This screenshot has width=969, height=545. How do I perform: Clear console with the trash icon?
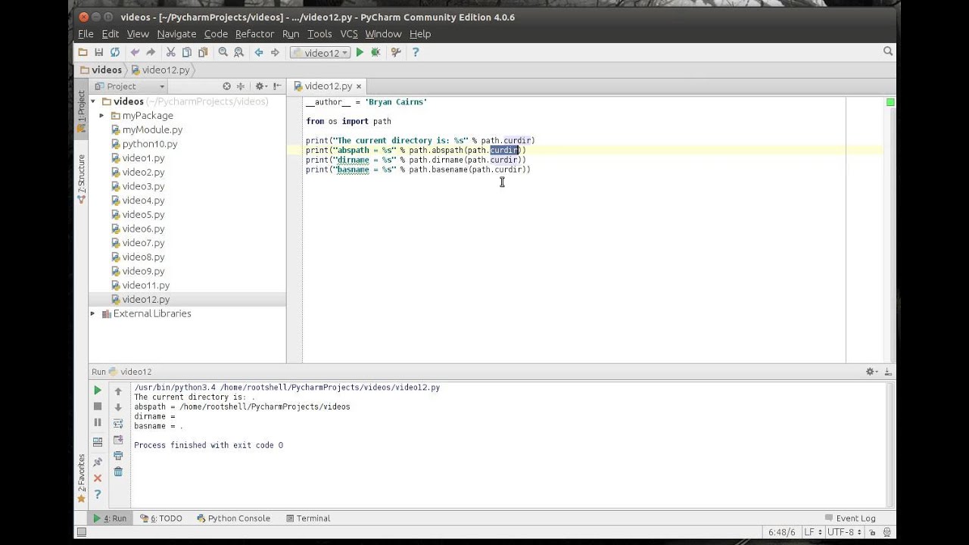tap(118, 472)
